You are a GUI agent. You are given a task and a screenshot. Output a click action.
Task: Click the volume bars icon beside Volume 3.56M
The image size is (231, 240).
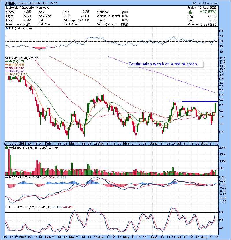(x=7, y=147)
